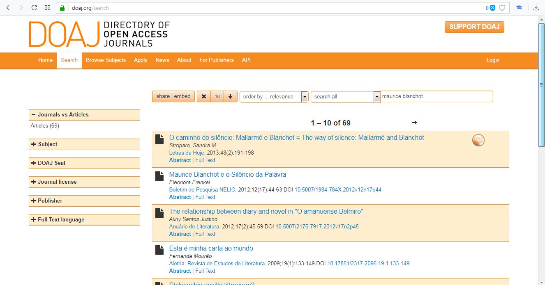Image resolution: width=545 pixels, height=285 pixels.
Task: Open Boletim de Pesquisa NELIC journal link
Action: (x=203, y=189)
